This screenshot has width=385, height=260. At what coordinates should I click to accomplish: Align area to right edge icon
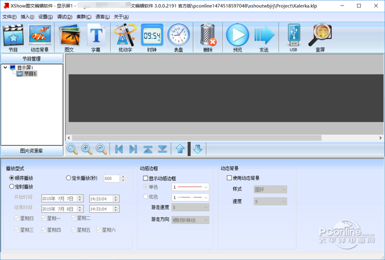tap(133, 149)
